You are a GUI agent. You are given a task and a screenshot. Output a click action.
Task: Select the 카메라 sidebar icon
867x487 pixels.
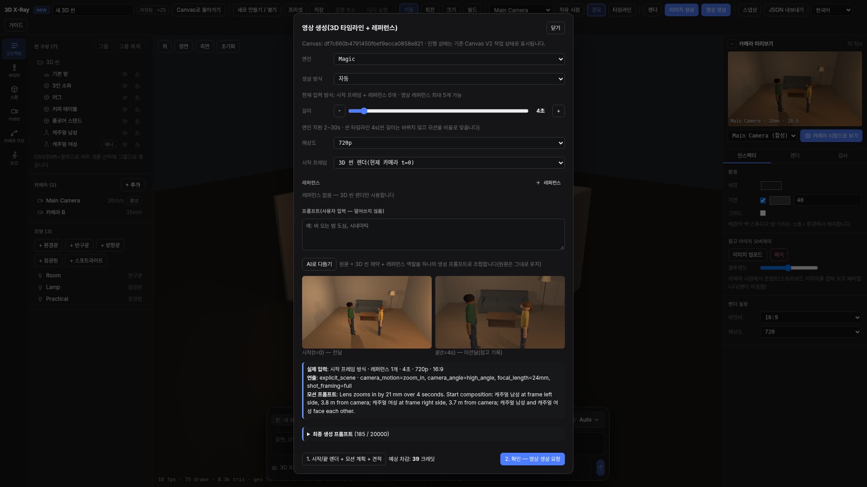14,115
